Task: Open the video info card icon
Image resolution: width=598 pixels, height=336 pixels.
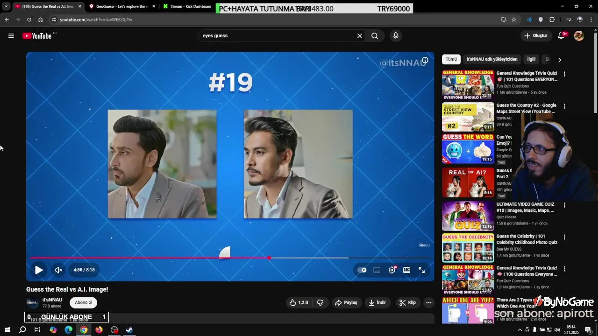Action: pos(425,60)
